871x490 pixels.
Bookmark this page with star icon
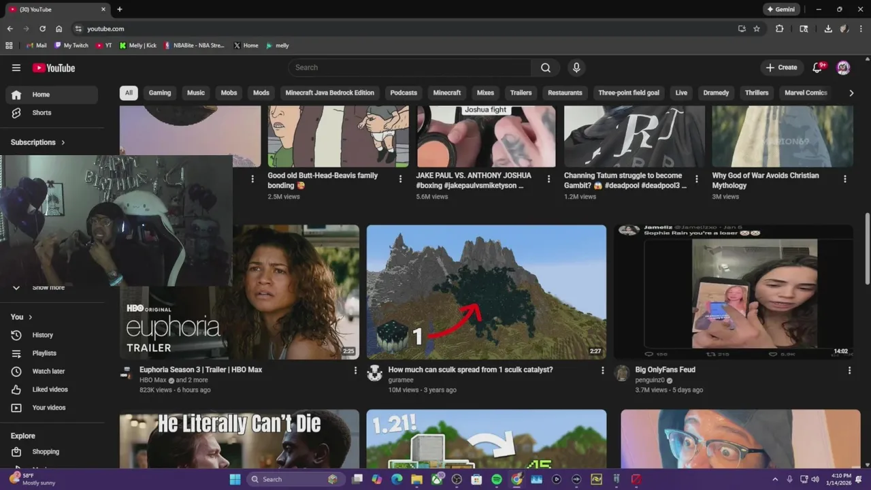tap(757, 29)
